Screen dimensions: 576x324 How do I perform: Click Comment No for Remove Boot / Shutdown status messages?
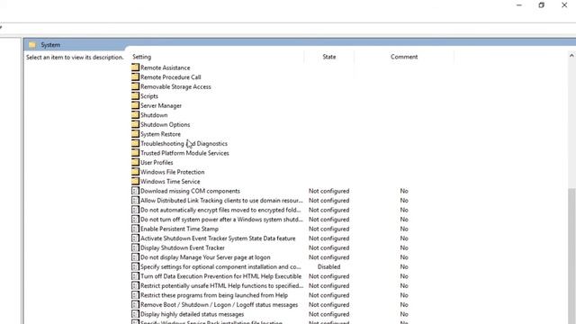click(404, 305)
